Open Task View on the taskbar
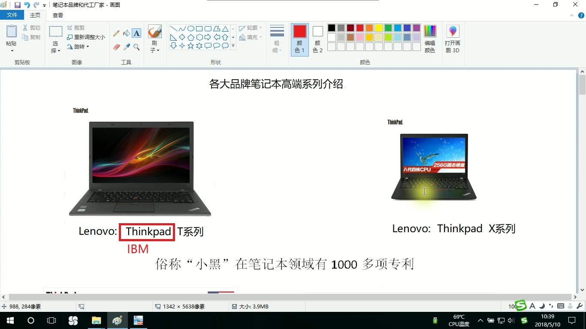Screen dimensions: 586x329 51,320
